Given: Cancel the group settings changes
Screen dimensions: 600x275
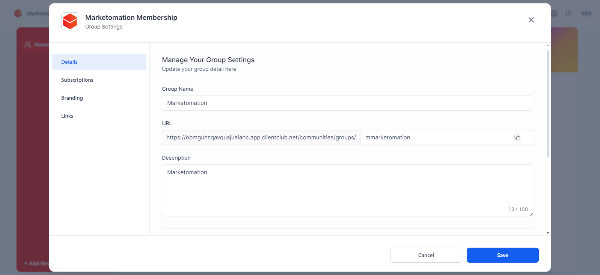Looking at the screenshot, I should coord(426,255).
